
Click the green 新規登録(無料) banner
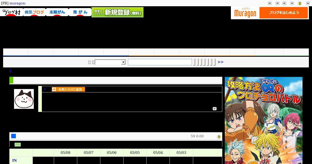click(118, 12)
